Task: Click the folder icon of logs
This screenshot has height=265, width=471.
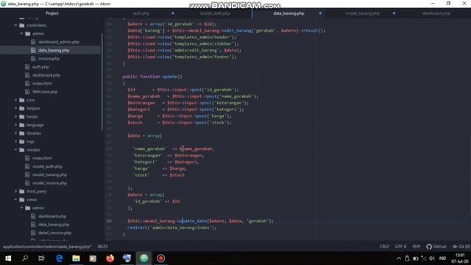Action: click(x=22, y=141)
